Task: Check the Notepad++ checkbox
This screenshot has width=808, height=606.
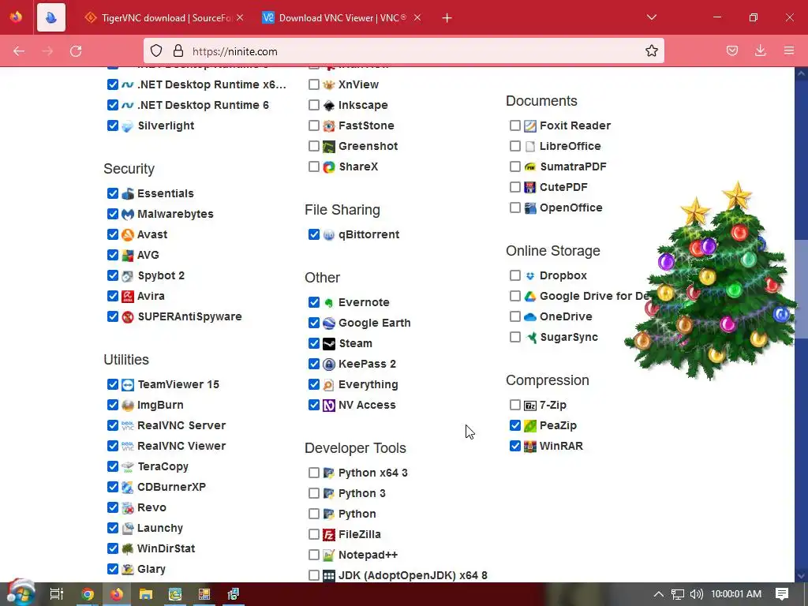Action: click(314, 555)
